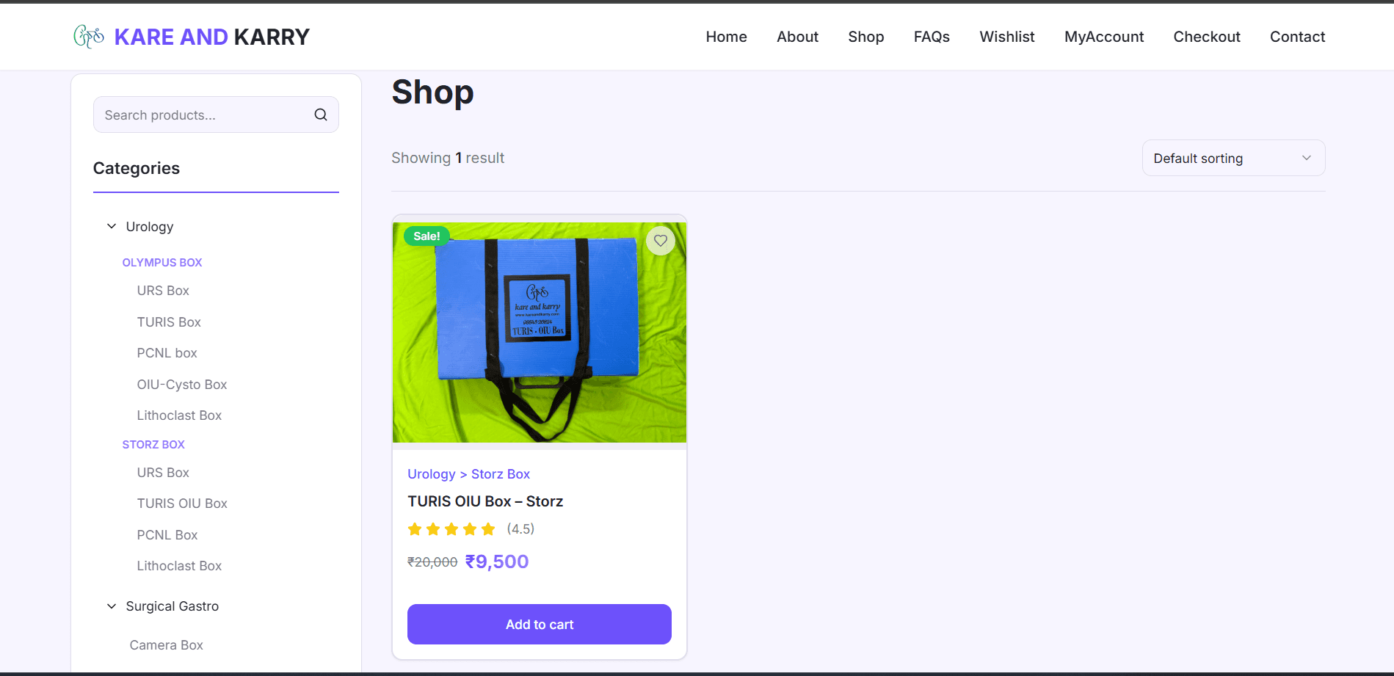This screenshot has height=676, width=1394.
Task: Click the Sale! badge on product
Action: (x=426, y=236)
